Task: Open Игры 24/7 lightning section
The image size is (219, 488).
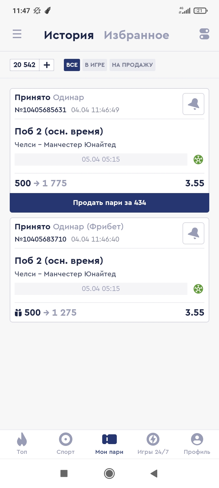Action: click(153, 443)
